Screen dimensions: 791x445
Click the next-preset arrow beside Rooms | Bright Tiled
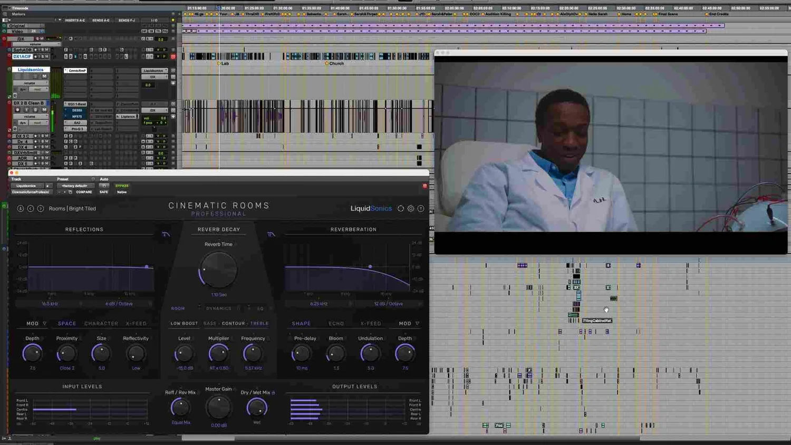click(41, 208)
